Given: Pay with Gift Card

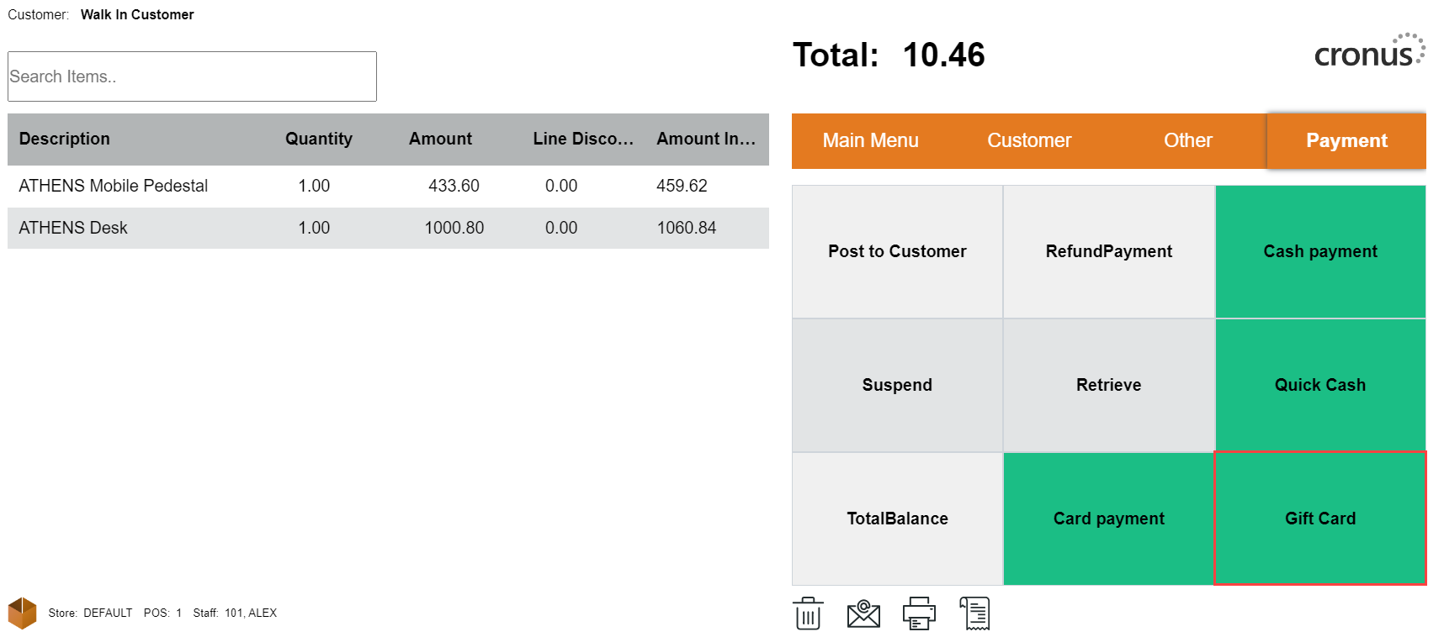Looking at the screenshot, I should click(1319, 519).
